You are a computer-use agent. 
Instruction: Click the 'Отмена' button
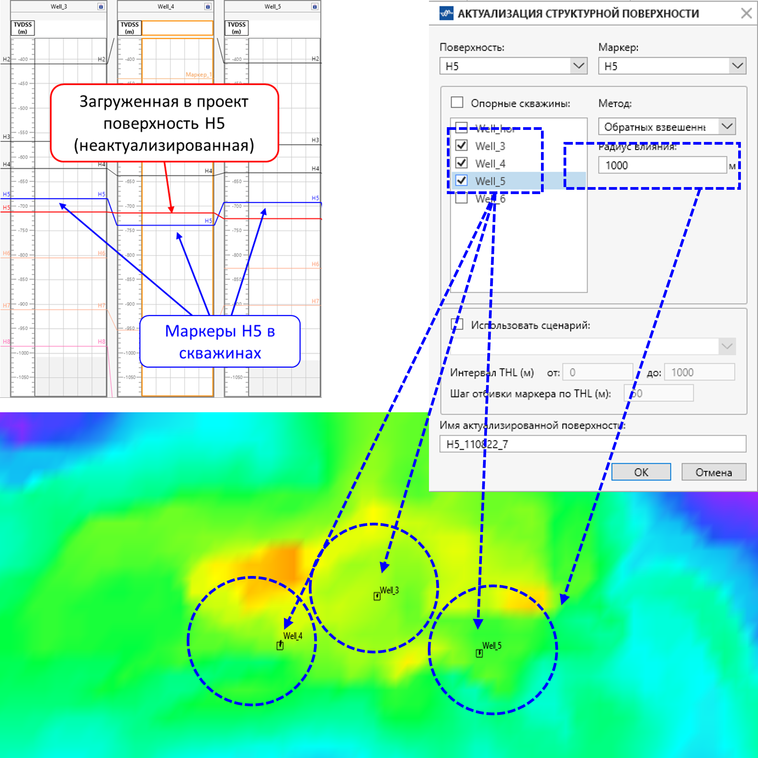click(714, 472)
